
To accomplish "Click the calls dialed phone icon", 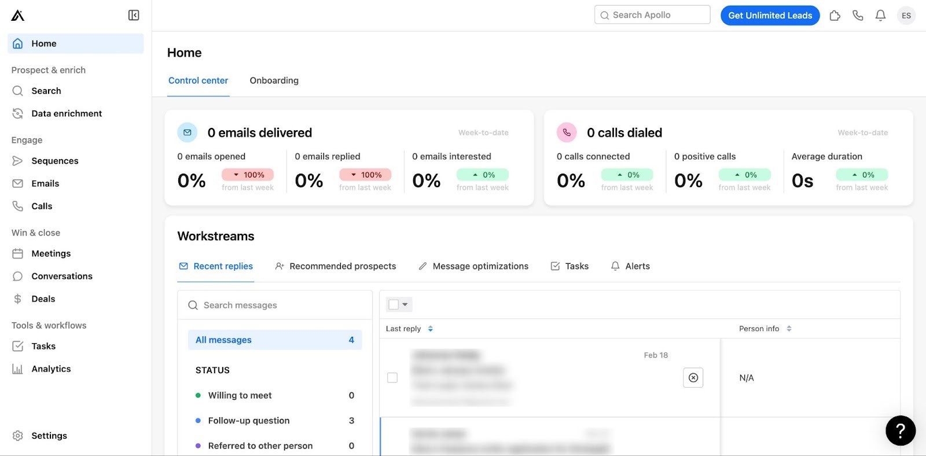I will click(567, 133).
